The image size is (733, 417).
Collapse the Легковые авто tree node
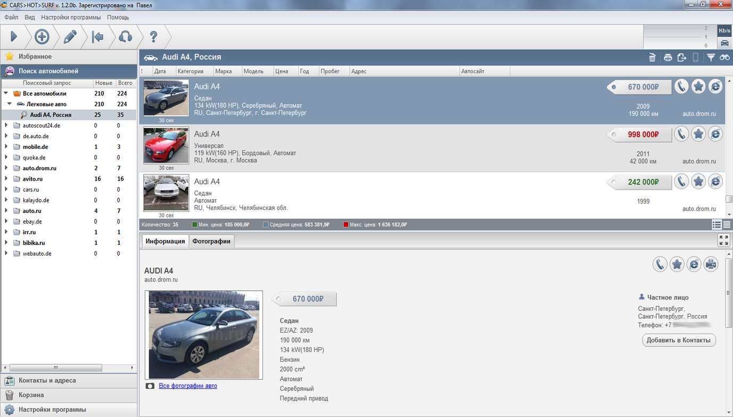10,104
